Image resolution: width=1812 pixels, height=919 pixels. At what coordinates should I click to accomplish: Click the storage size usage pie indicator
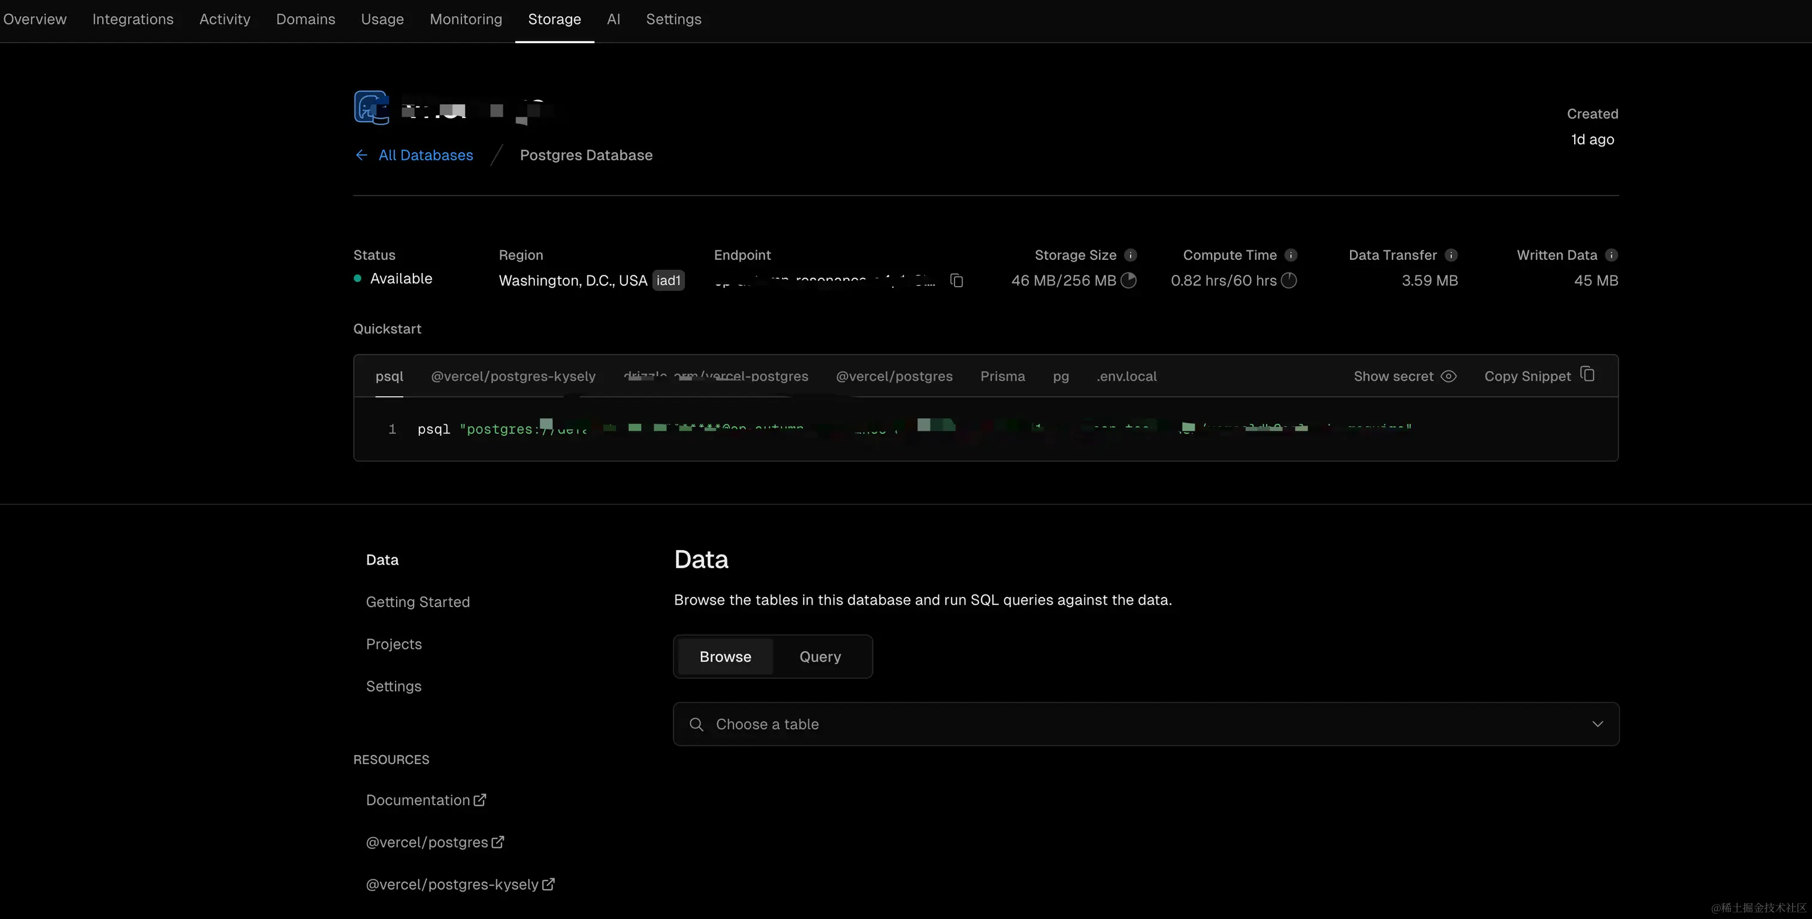click(x=1128, y=280)
